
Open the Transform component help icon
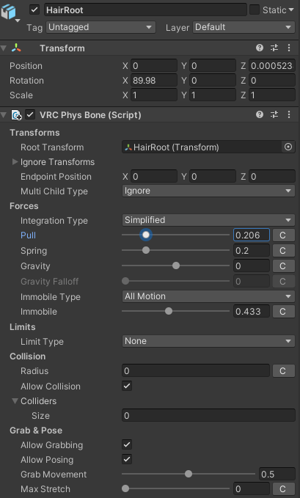click(260, 48)
